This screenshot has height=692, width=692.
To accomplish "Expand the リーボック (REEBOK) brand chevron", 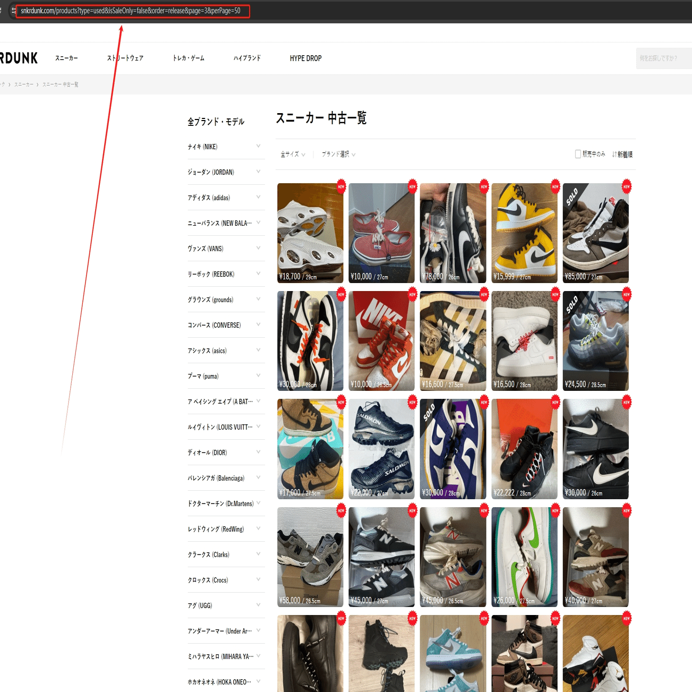I will click(258, 274).
